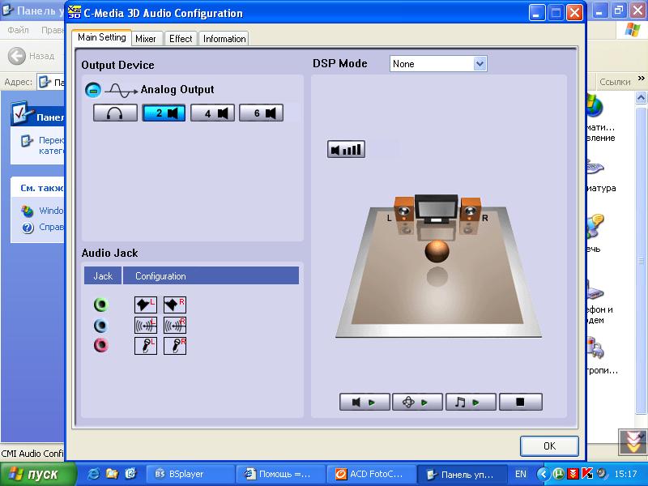Stop the audio test playback
The height and width of the screenshot is (486, 648).
tap(521, 402)
